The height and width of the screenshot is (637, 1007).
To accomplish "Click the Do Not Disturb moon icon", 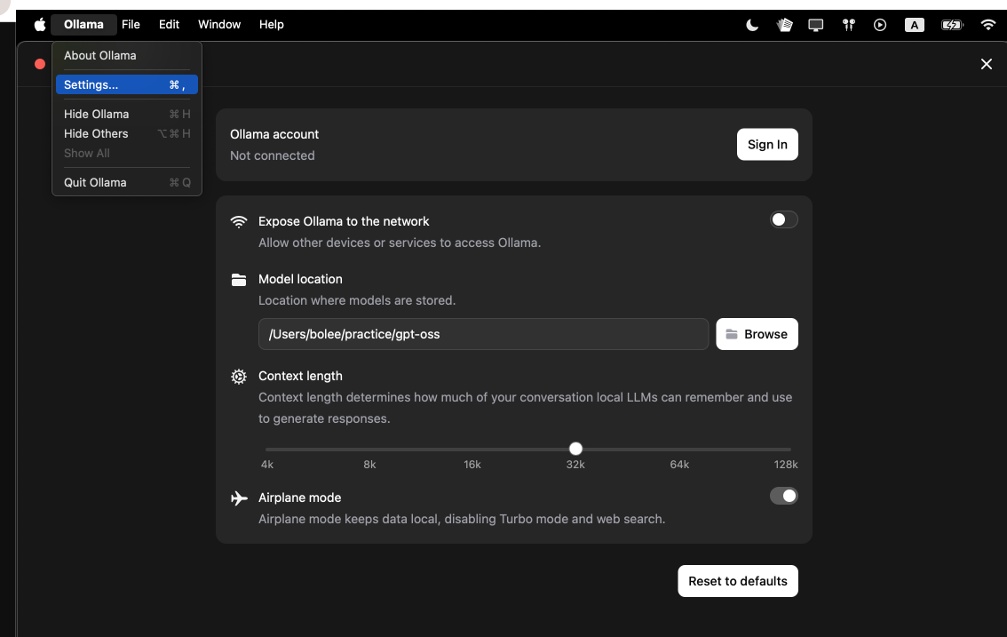I will (x=752, y=24).
